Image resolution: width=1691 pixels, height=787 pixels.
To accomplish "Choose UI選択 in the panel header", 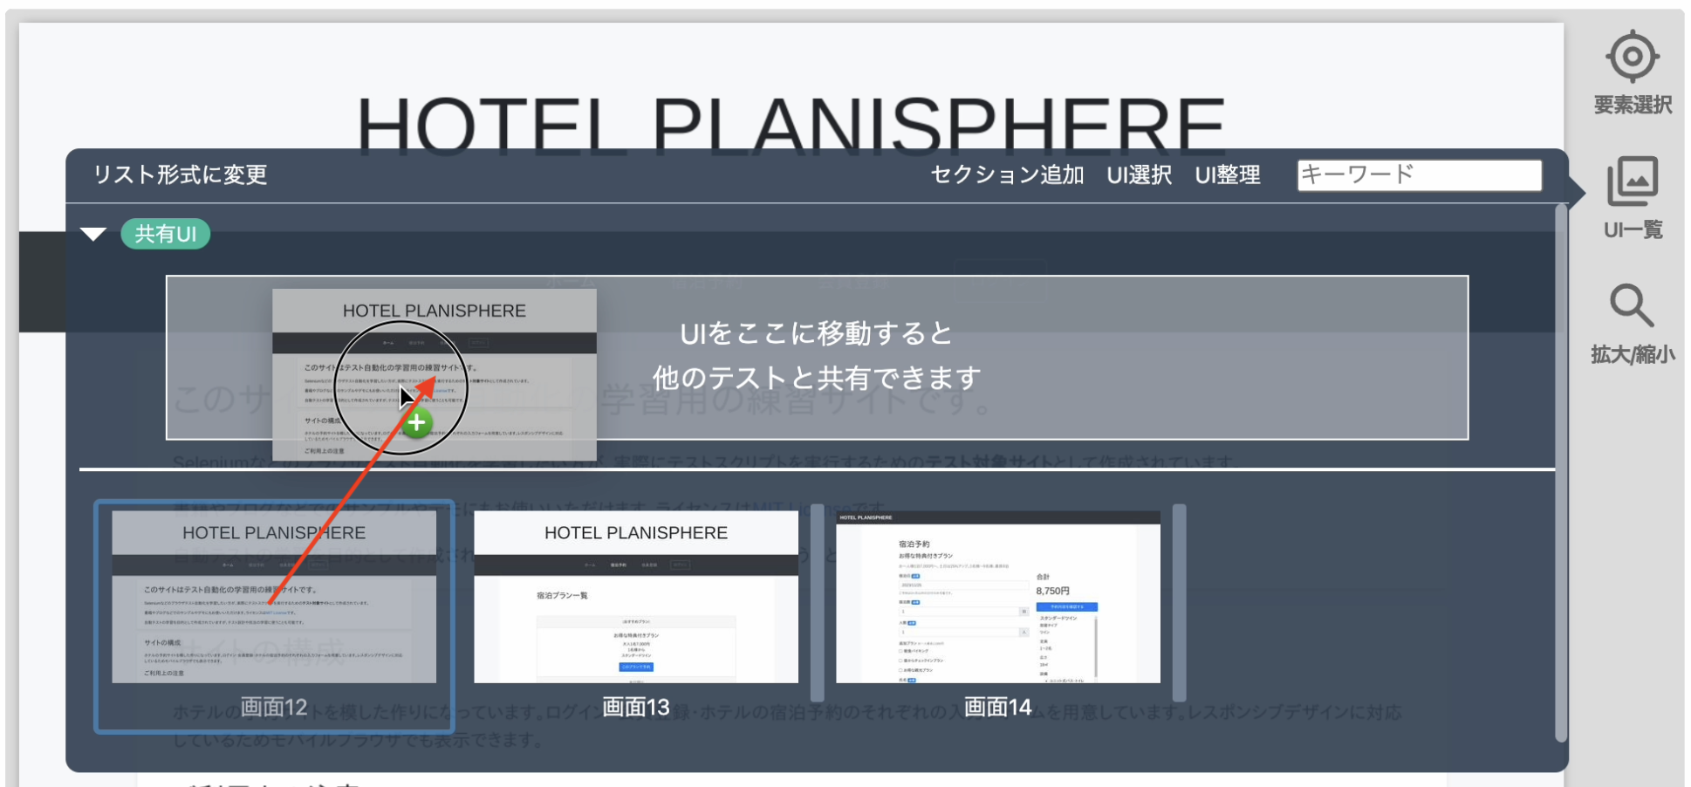I will tap(1140, 175).
